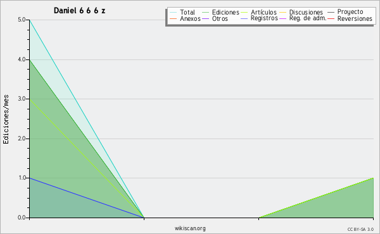Click the red Reversiones line swatch
Screen dimensions: 380x234
tap(331, 18)
